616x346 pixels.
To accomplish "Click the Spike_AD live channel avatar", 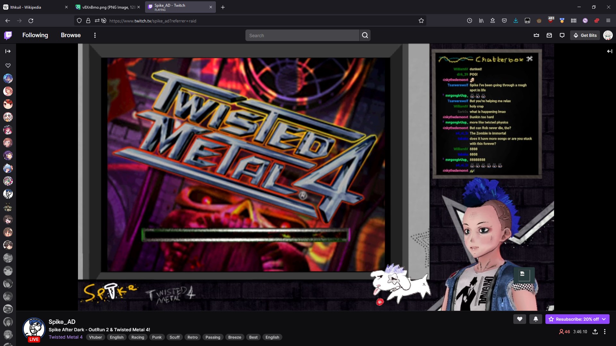I will click(34, 329).
